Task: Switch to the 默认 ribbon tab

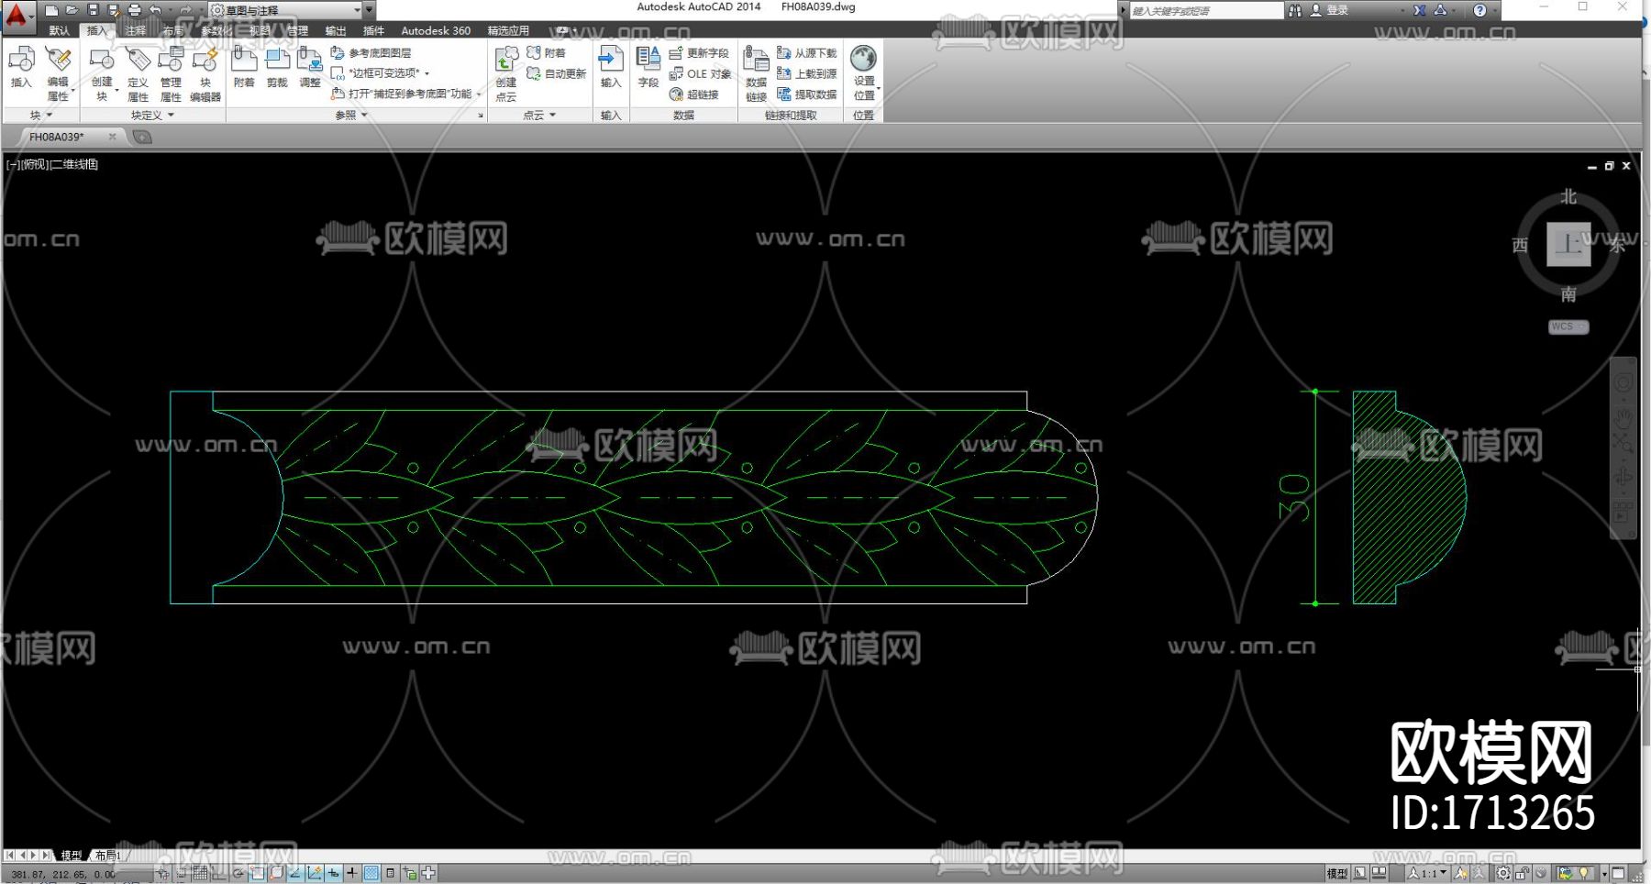Action: pos(60,30)
